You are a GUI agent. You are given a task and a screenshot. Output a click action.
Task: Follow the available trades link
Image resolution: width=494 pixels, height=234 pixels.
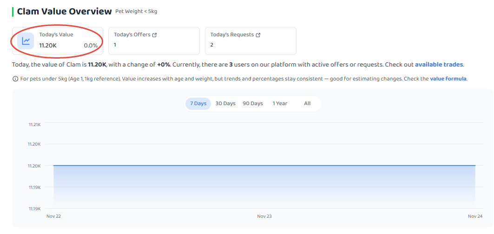point(439,65)
